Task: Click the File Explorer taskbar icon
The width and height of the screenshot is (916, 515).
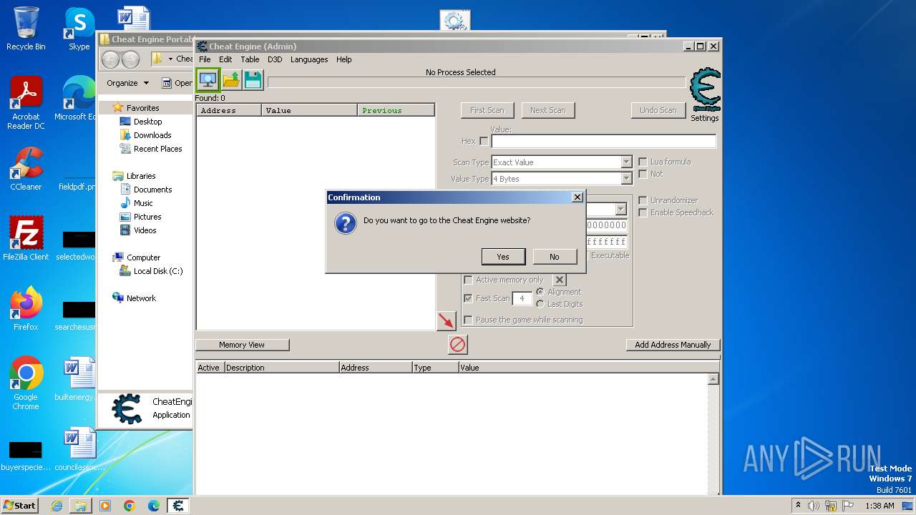Action: point(81,506)
